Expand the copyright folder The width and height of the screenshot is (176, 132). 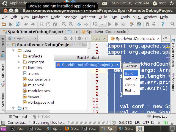tap(19, 62)
